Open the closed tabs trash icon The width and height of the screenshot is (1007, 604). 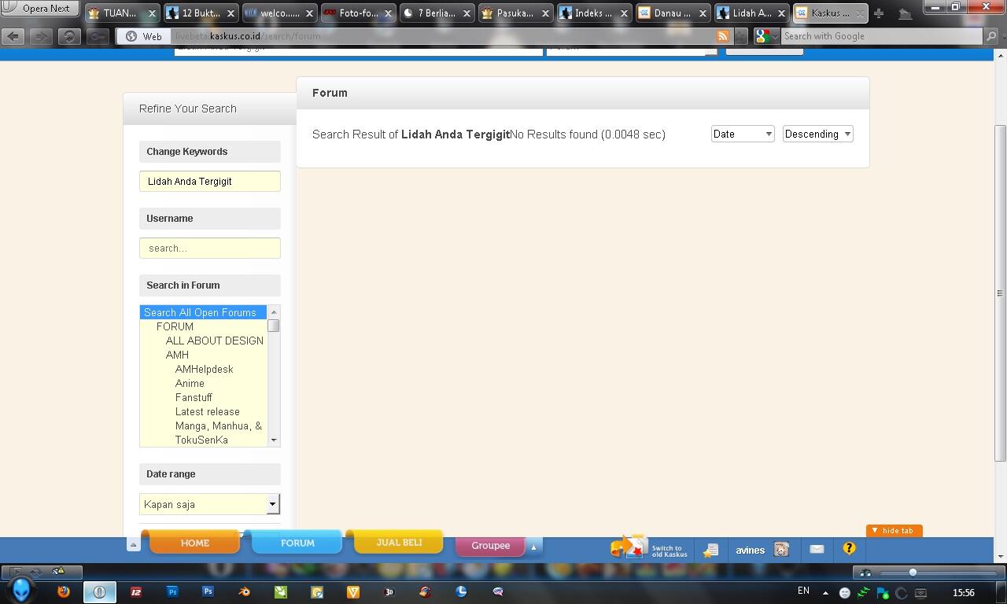point(906,13)
